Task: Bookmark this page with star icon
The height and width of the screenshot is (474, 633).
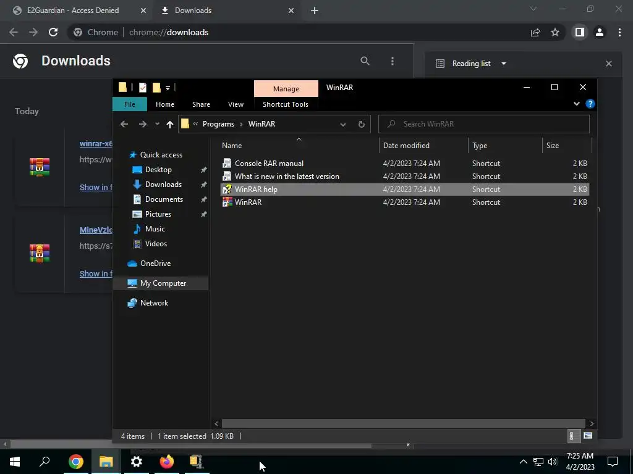Action: (x=555, y=32)
